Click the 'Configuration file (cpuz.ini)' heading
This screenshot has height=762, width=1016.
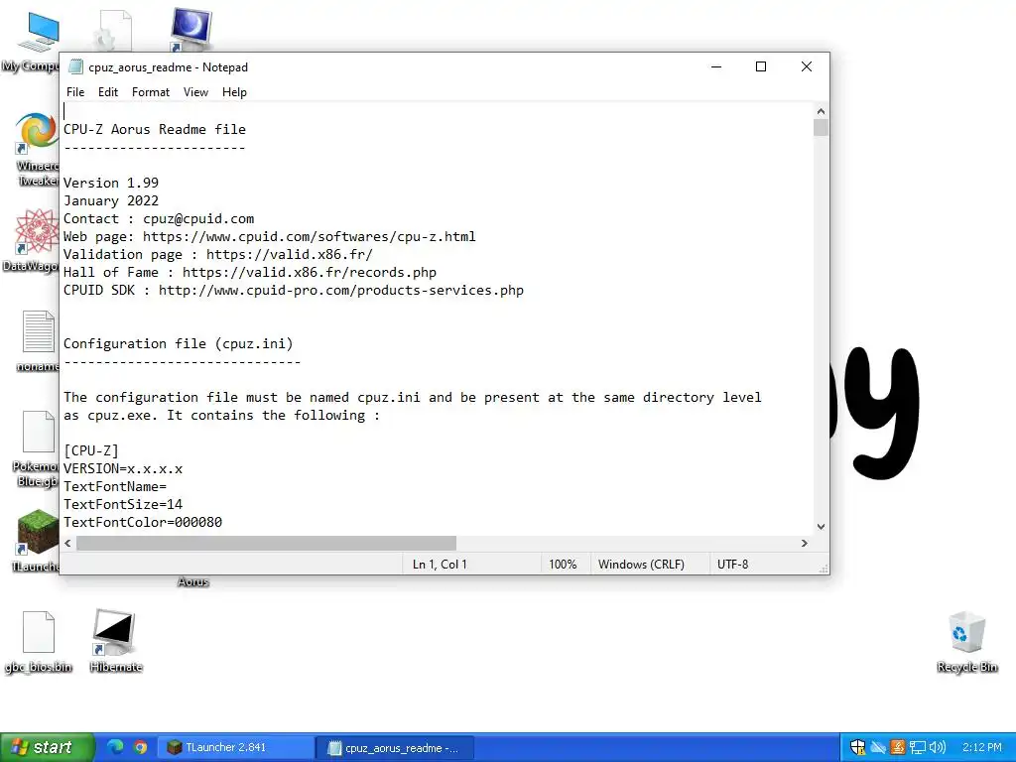coord(179,344)
